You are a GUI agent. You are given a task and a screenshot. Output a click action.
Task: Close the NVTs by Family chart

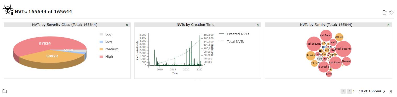tap(388, 25)
